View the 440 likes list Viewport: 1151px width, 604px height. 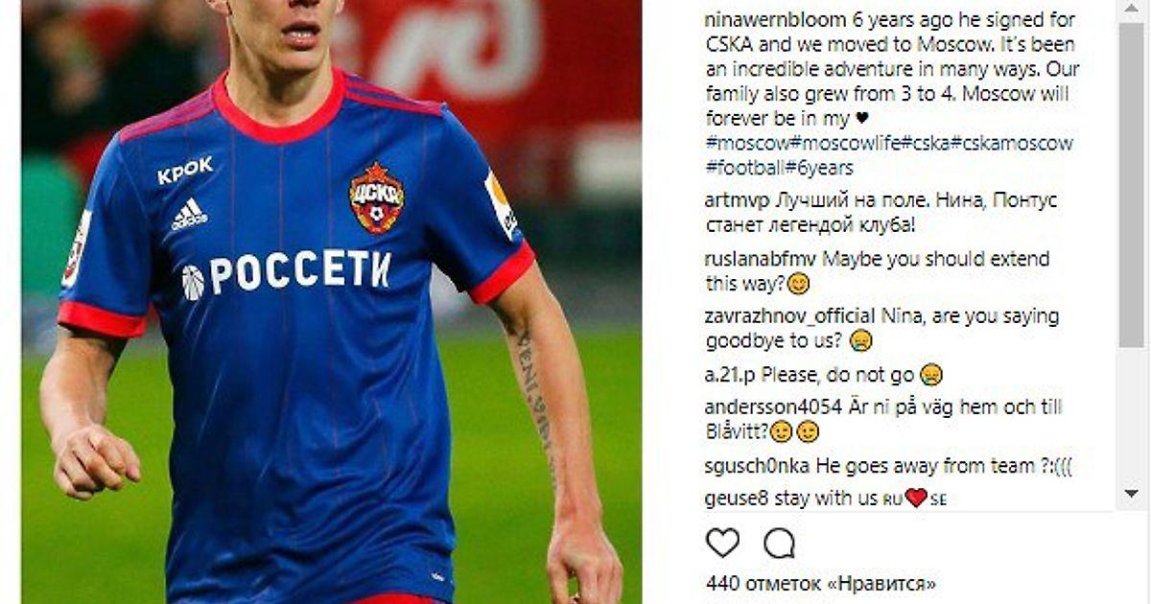coord(820,583)
